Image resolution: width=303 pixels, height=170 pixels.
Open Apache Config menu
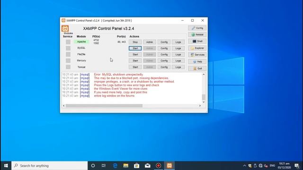point(164,42)
